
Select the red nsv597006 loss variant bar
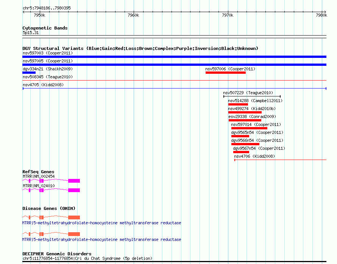tap(226, 73)
